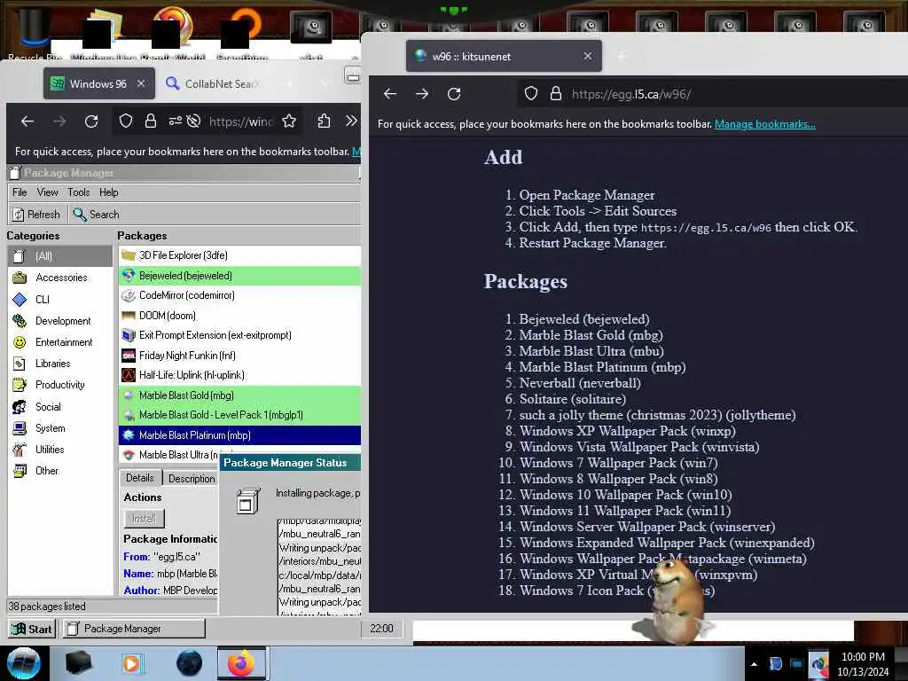Select the CodeMirror (codemirror) package
This screenshot has width=908, height=681.
pos(239,295)
